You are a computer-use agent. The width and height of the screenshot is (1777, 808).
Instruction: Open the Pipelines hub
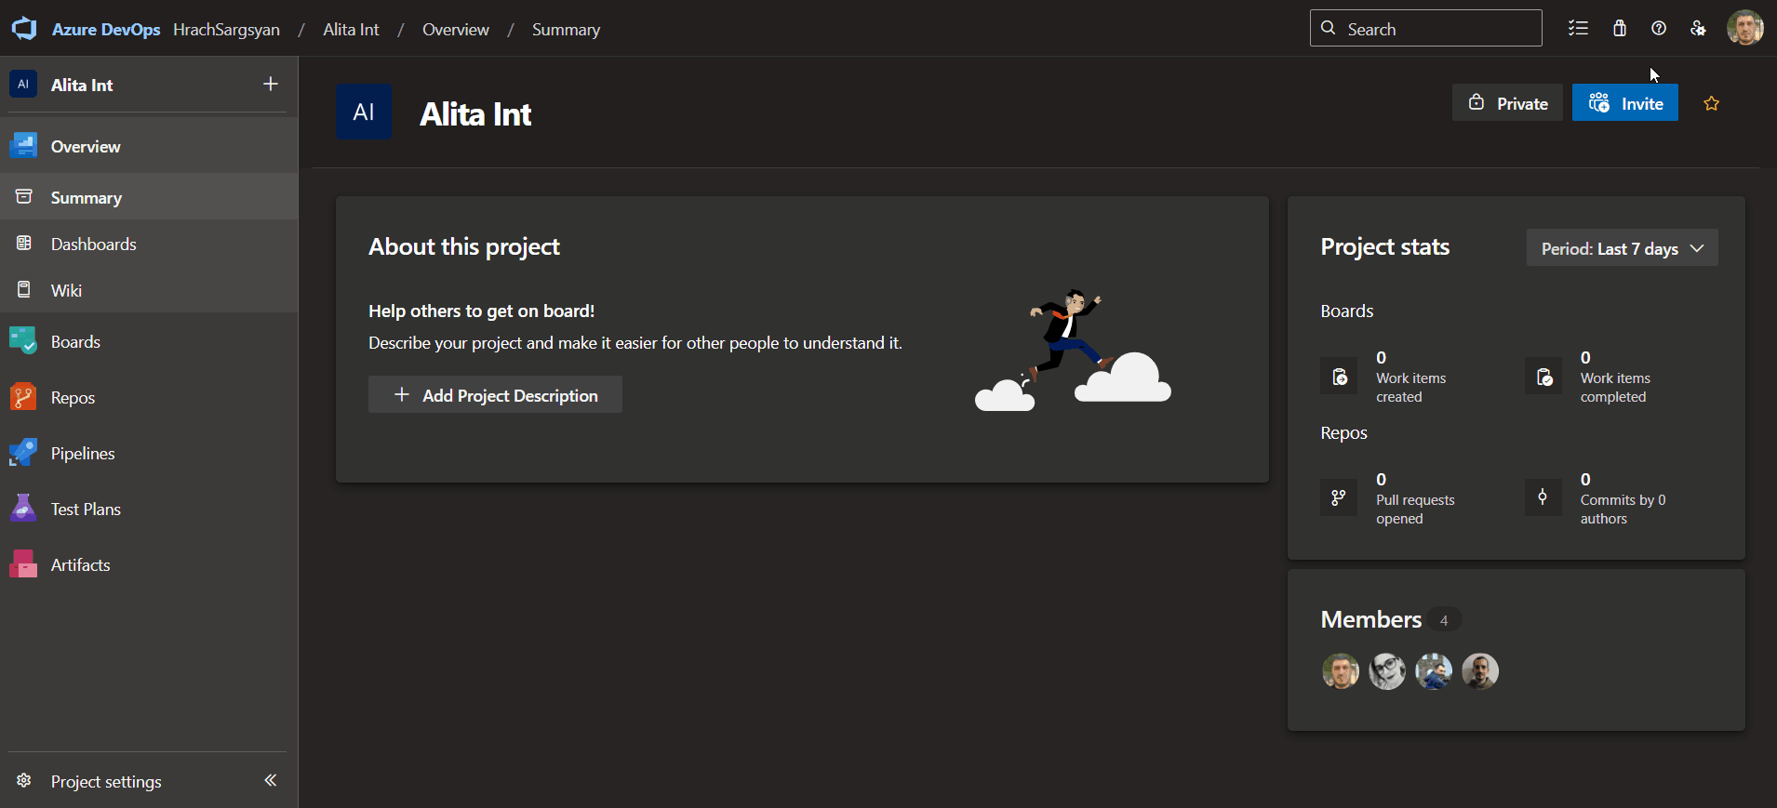149,453
